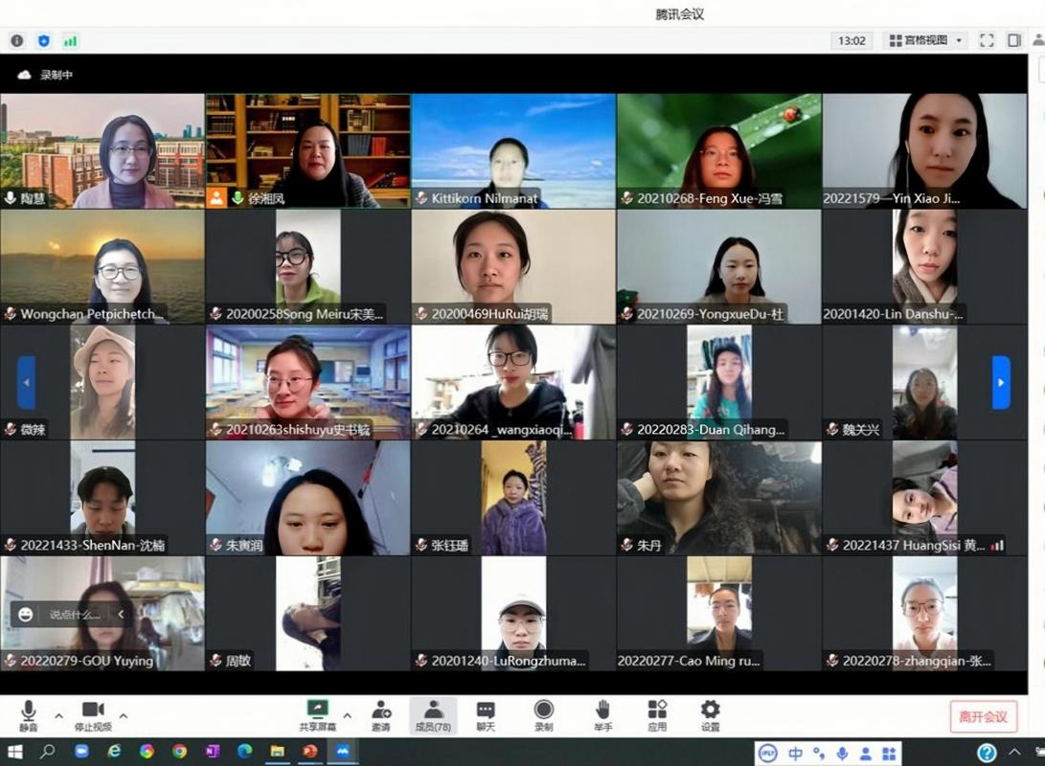Expand the video options arrow

pyautogui.click(x=123, y=715)
